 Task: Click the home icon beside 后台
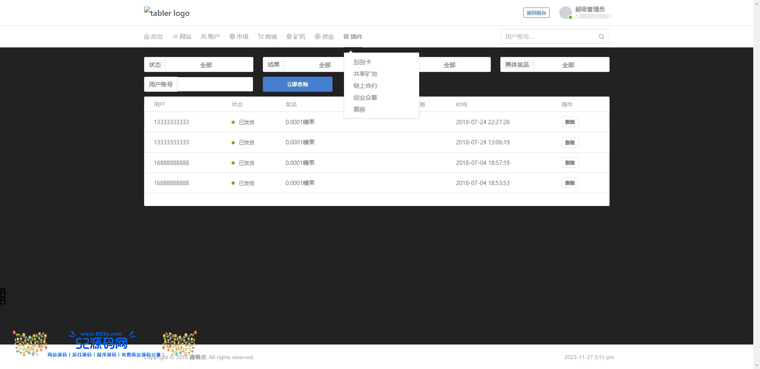[x=146, y=37]
